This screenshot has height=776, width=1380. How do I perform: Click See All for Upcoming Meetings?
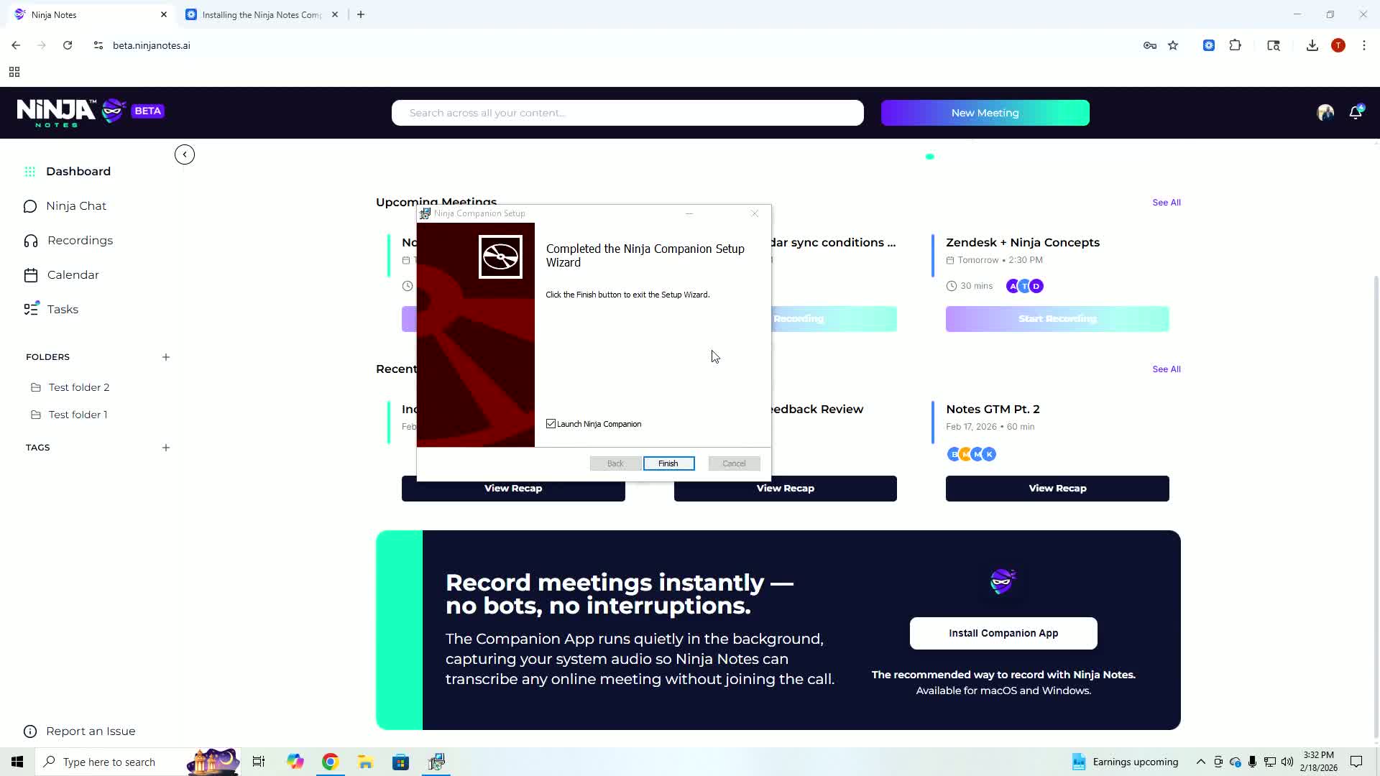tap(1167, 203)
